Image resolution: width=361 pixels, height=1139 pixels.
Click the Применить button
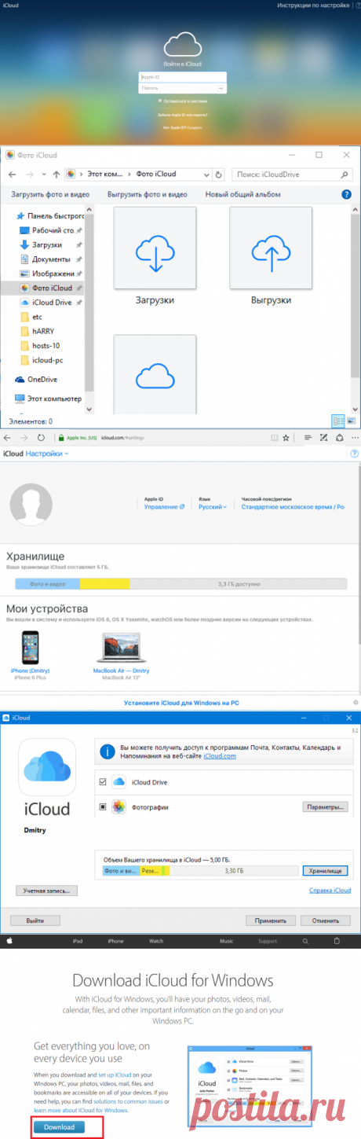click(271, 920)
